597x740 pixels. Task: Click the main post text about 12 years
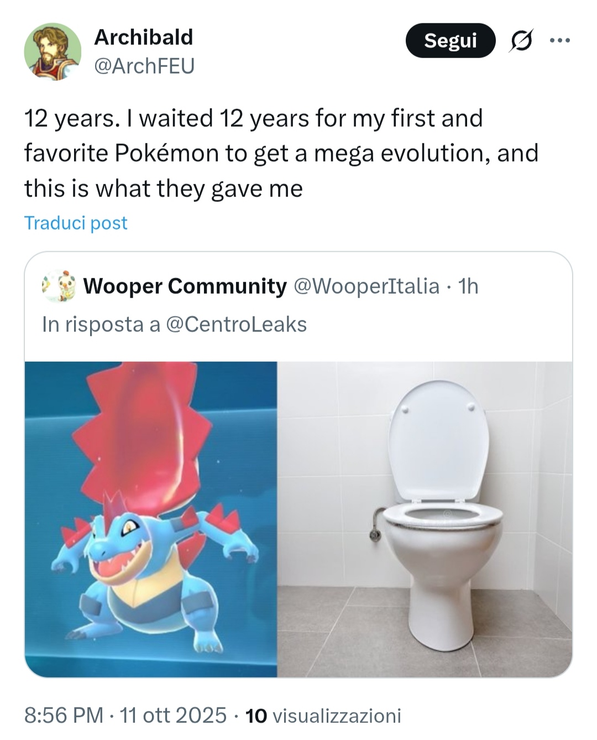[281, 153]
